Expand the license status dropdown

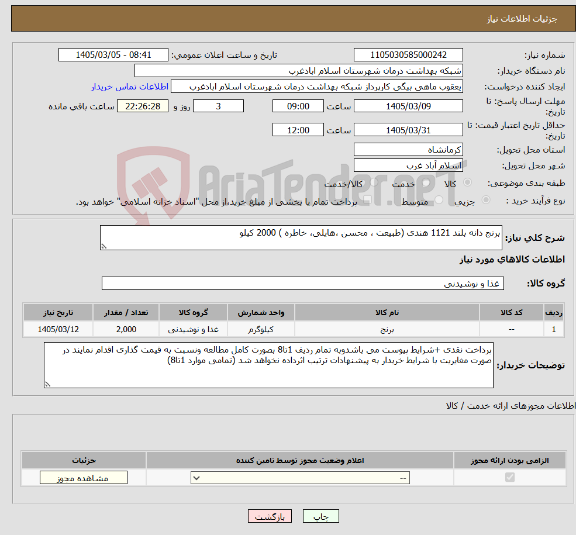pos(300,478)
